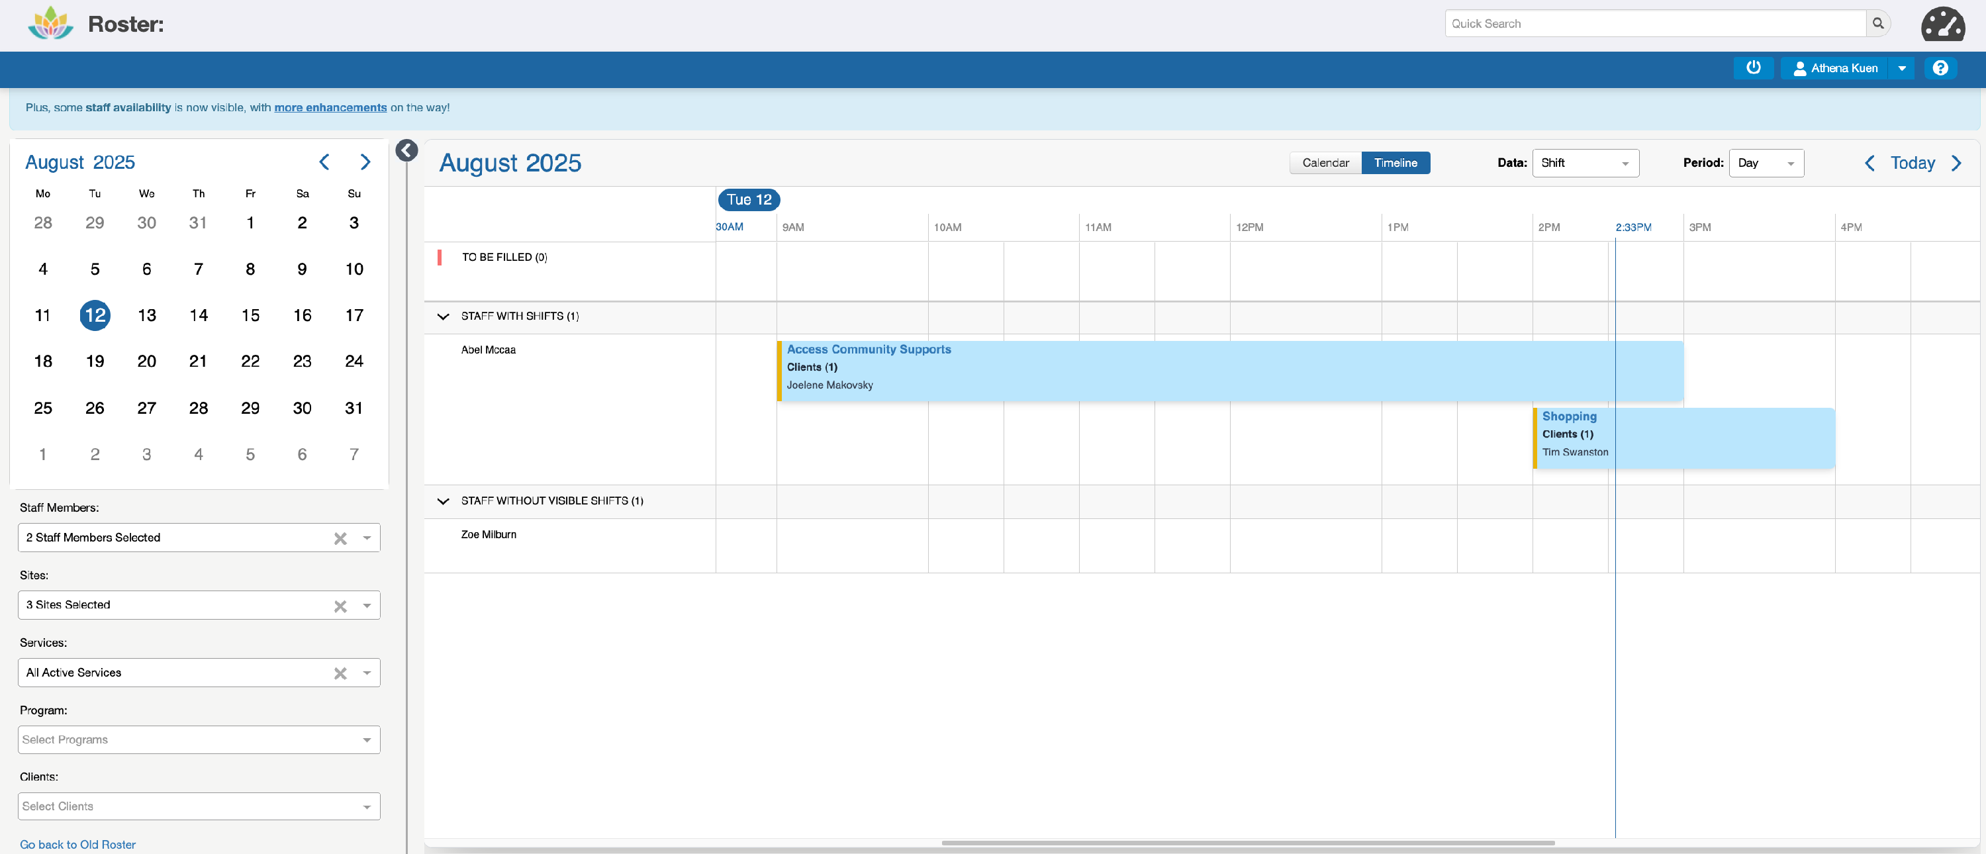Select August 15 in mini calendar
Viewport: 1986px width, 854px height.
[250, 315]
